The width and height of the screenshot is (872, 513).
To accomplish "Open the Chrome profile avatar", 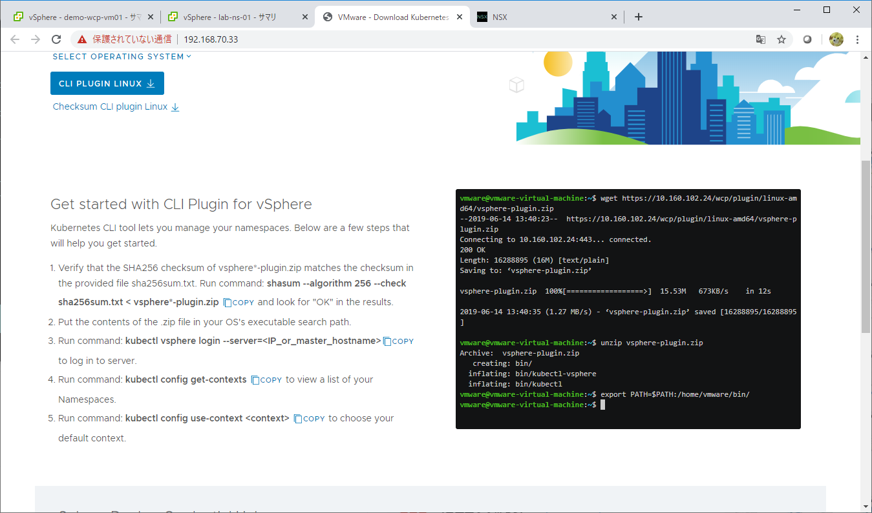I will tap(836, 39).
